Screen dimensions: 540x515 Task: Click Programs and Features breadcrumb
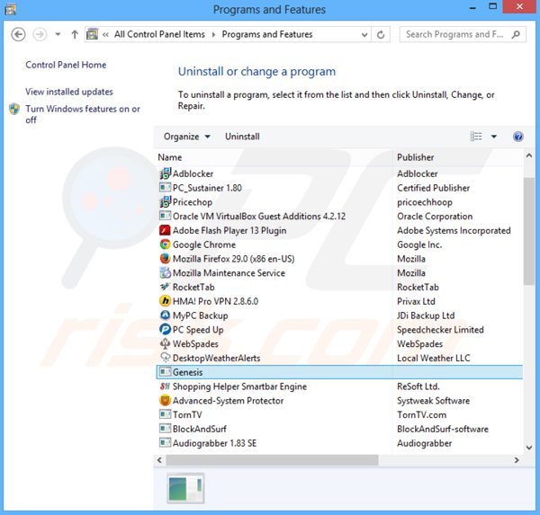tap(267, 34)
